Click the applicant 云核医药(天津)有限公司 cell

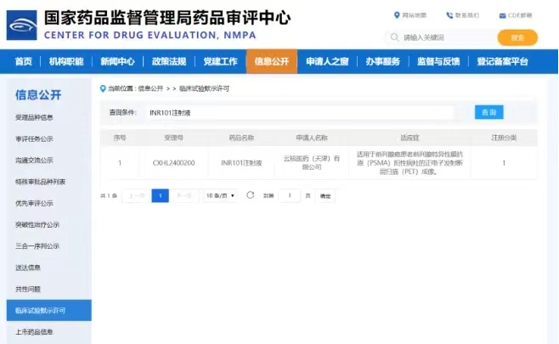pos(312,162)
